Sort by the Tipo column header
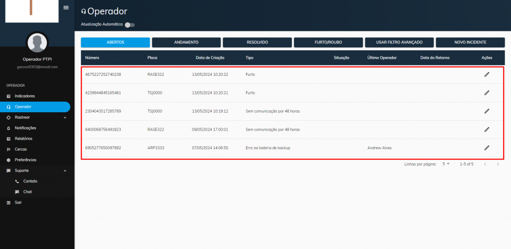 tap(250, 58)
